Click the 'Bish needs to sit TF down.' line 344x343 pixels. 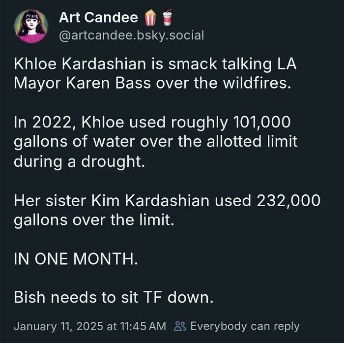click(x=114, y=298)
